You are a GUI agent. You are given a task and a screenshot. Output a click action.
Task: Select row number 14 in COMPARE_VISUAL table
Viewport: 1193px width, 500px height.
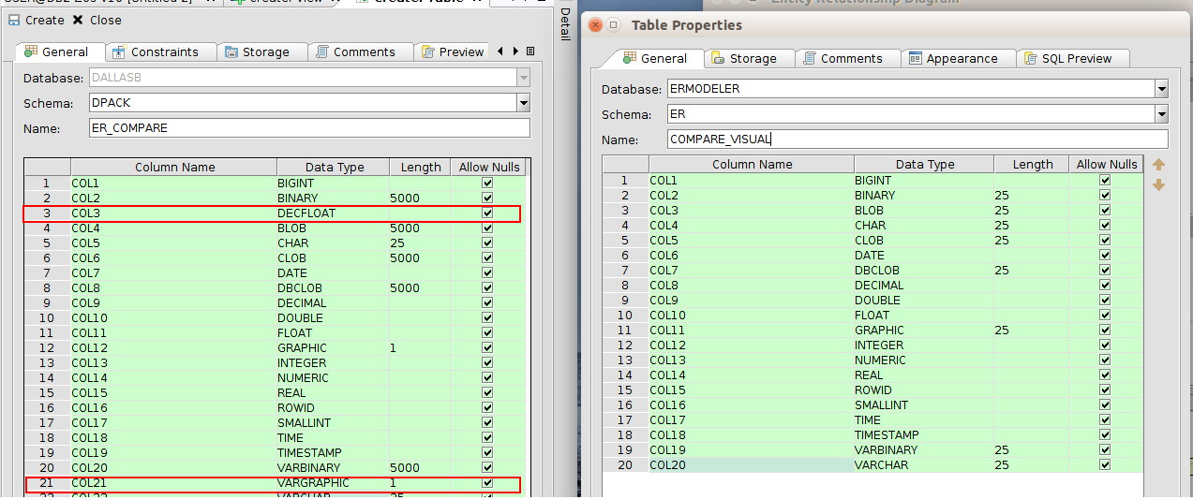point(625,375)
